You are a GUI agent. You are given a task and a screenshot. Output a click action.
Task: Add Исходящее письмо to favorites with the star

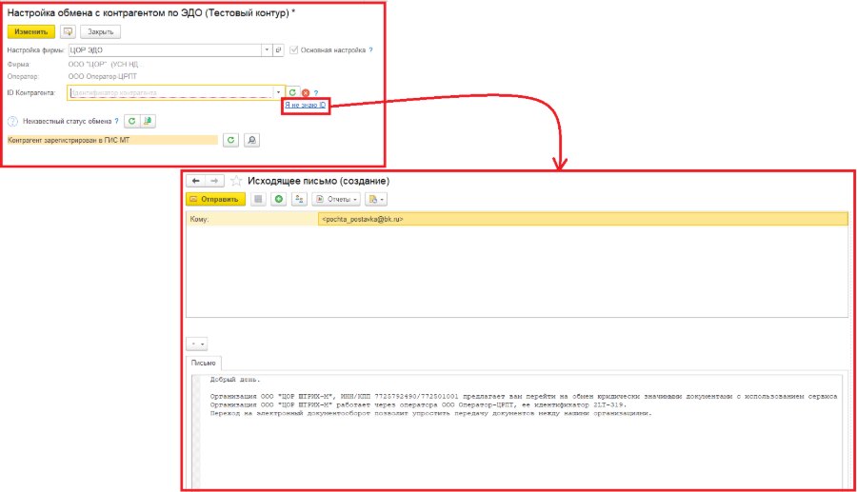[x=236, y=181]
